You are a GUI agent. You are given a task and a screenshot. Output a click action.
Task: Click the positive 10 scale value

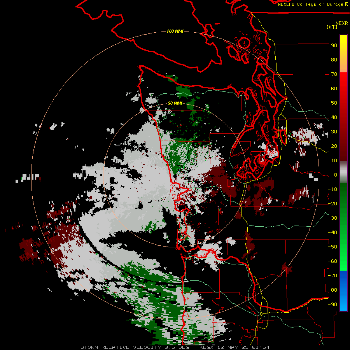tap(334, 161)
